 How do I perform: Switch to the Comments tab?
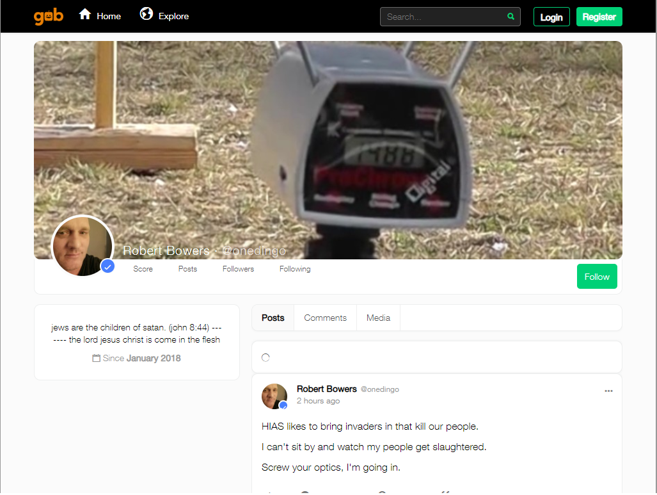pyautogui.click(x=325, y=318)
